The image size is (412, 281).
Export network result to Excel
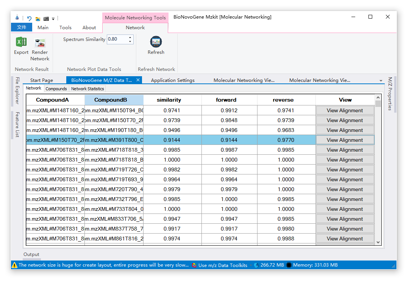click(x=21, y=46)
